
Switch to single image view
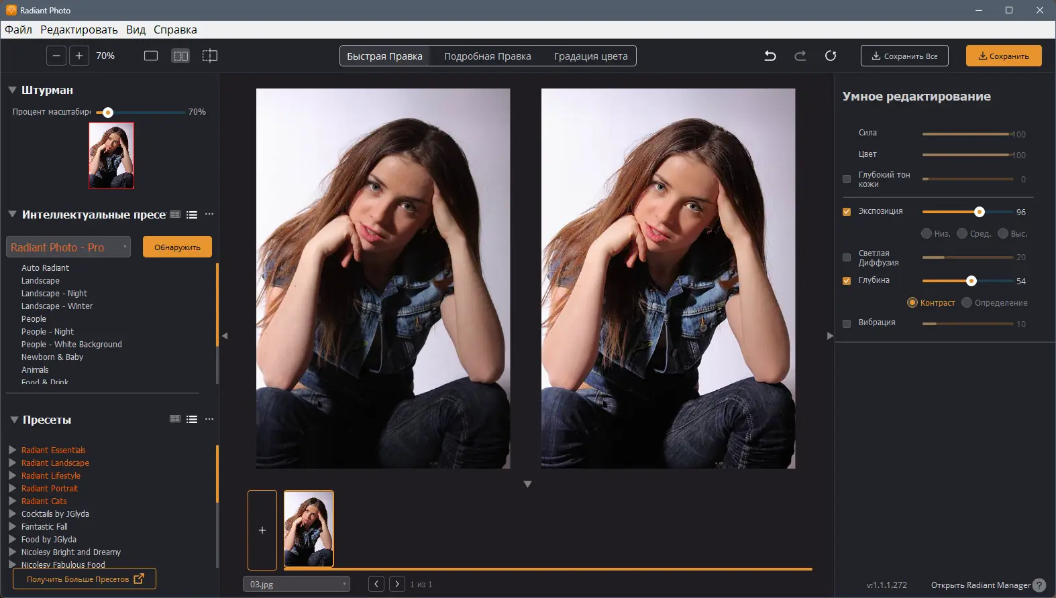(x=151, y=56)
